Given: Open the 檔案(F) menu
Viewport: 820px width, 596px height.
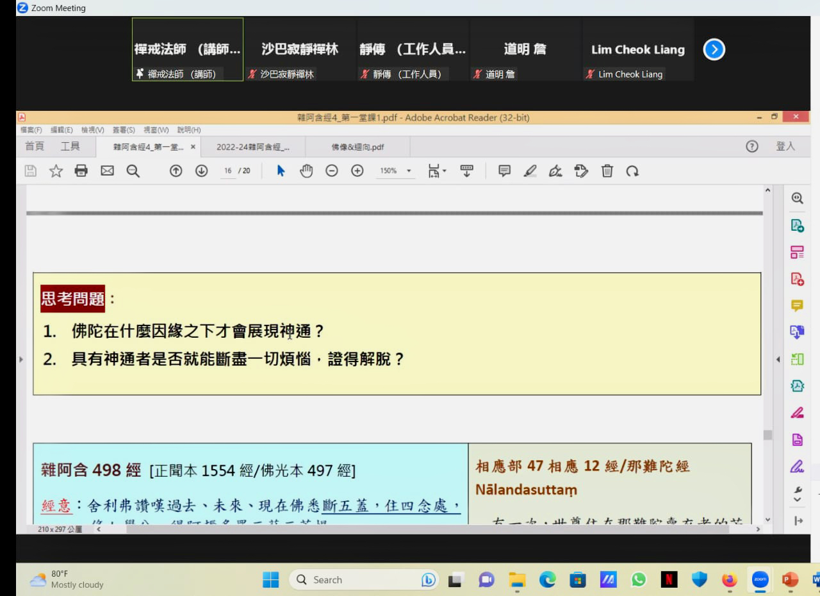Looking at the screenshot, I should tap(31, 130).
